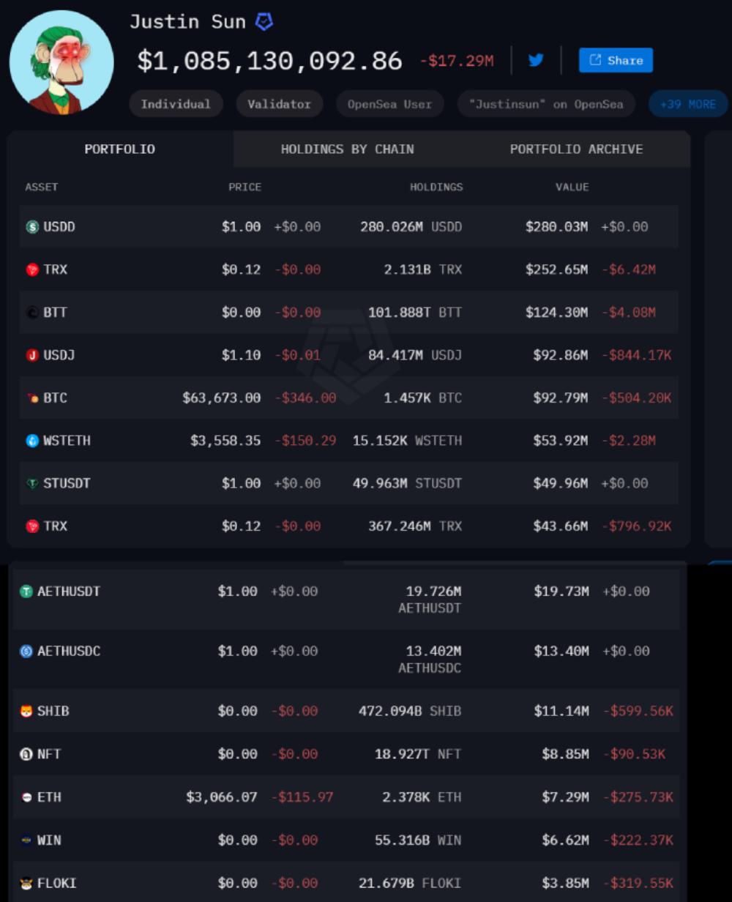Click the BTC token icon
The image size is (732, 902).
tap(33, 398)
